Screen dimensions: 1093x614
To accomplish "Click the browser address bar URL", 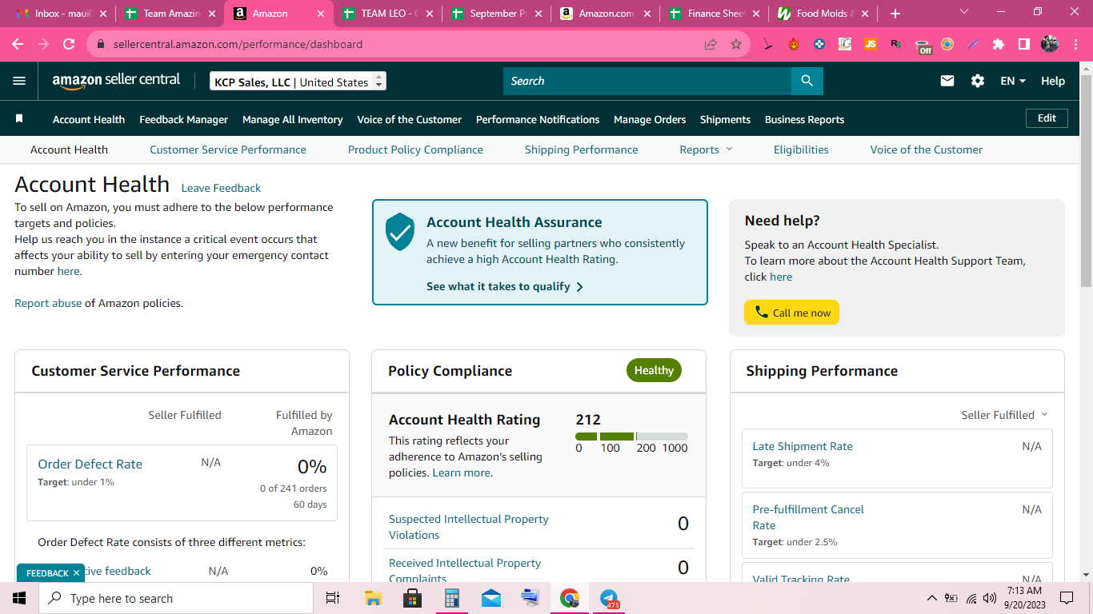I will 238,44.
